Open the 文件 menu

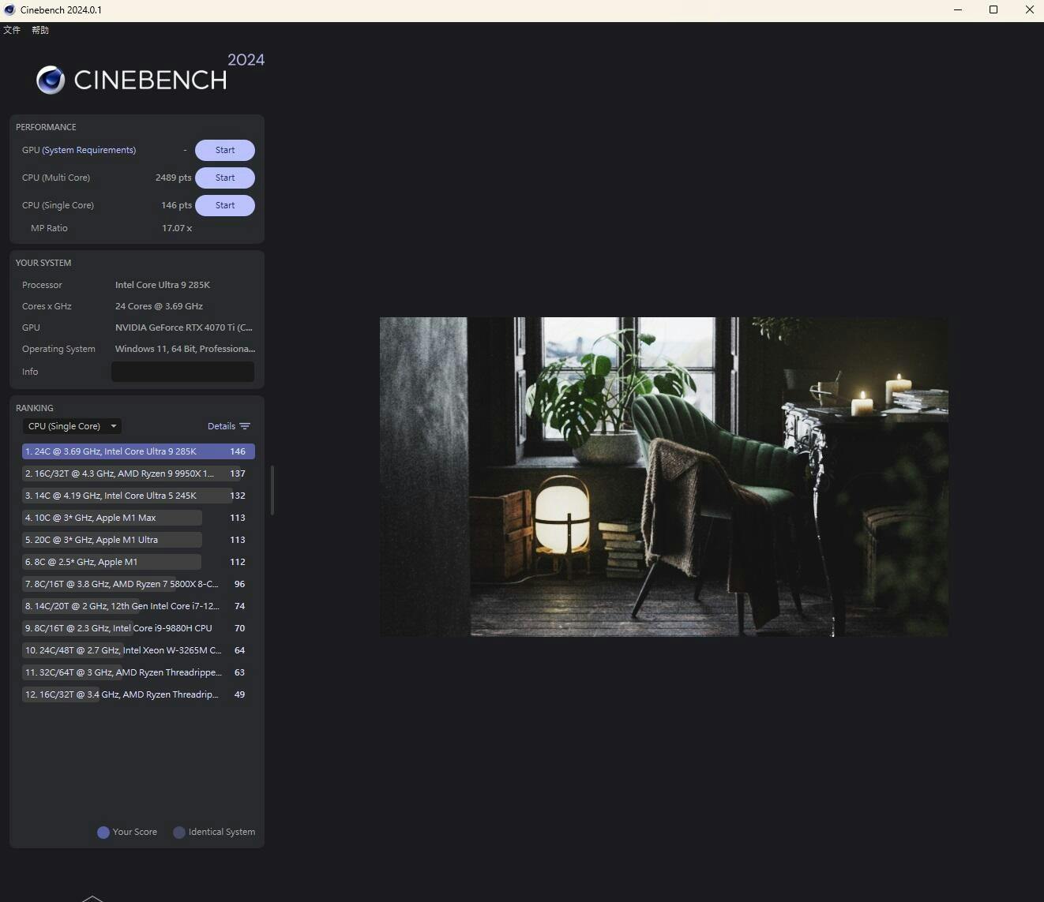(12, 30)
